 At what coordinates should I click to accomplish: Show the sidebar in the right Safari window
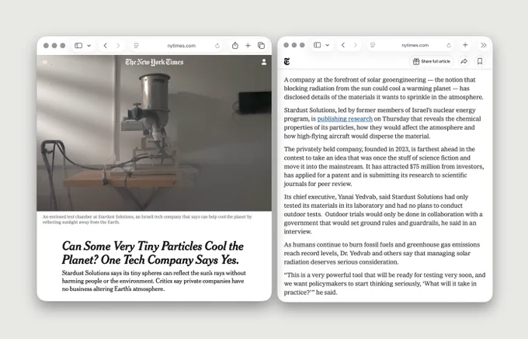pyautogui.click(x=318, y=45)
